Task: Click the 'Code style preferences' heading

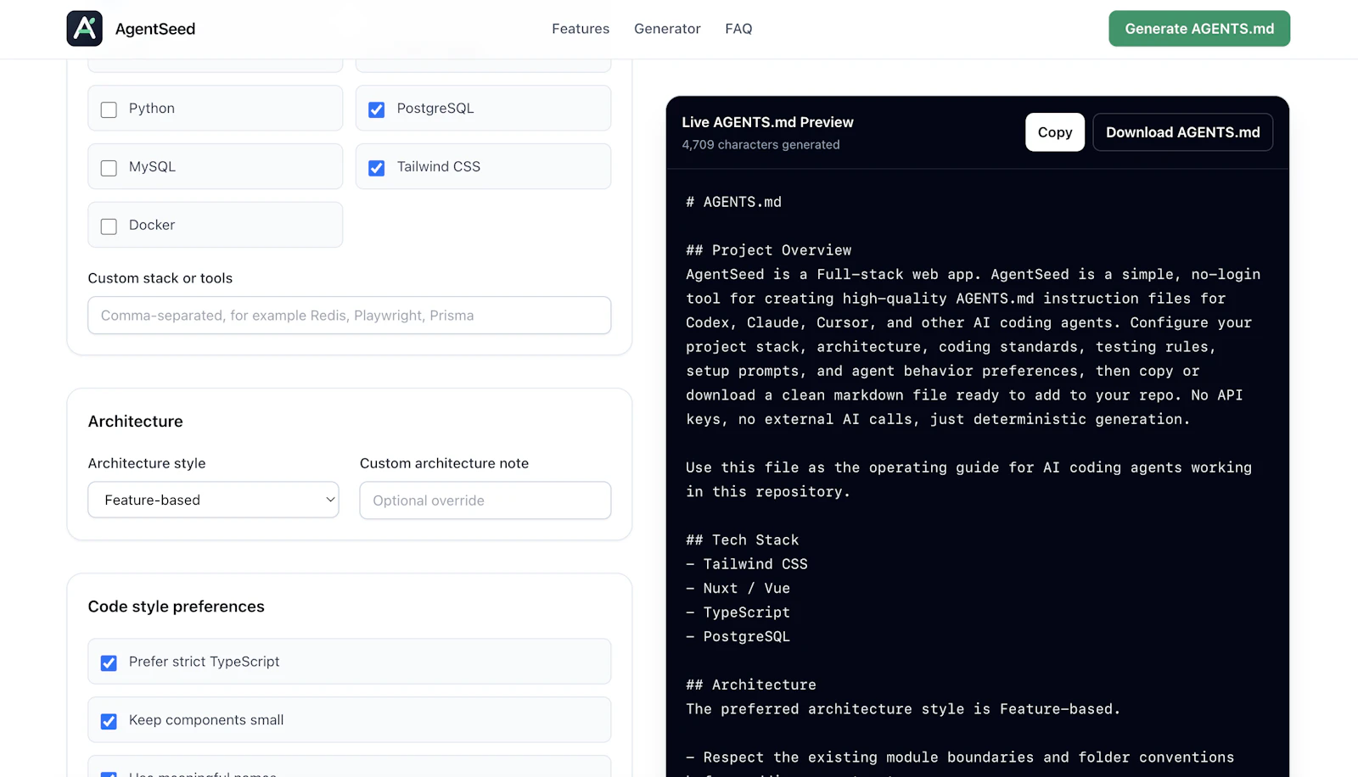Action: click(x=177, y=607)
